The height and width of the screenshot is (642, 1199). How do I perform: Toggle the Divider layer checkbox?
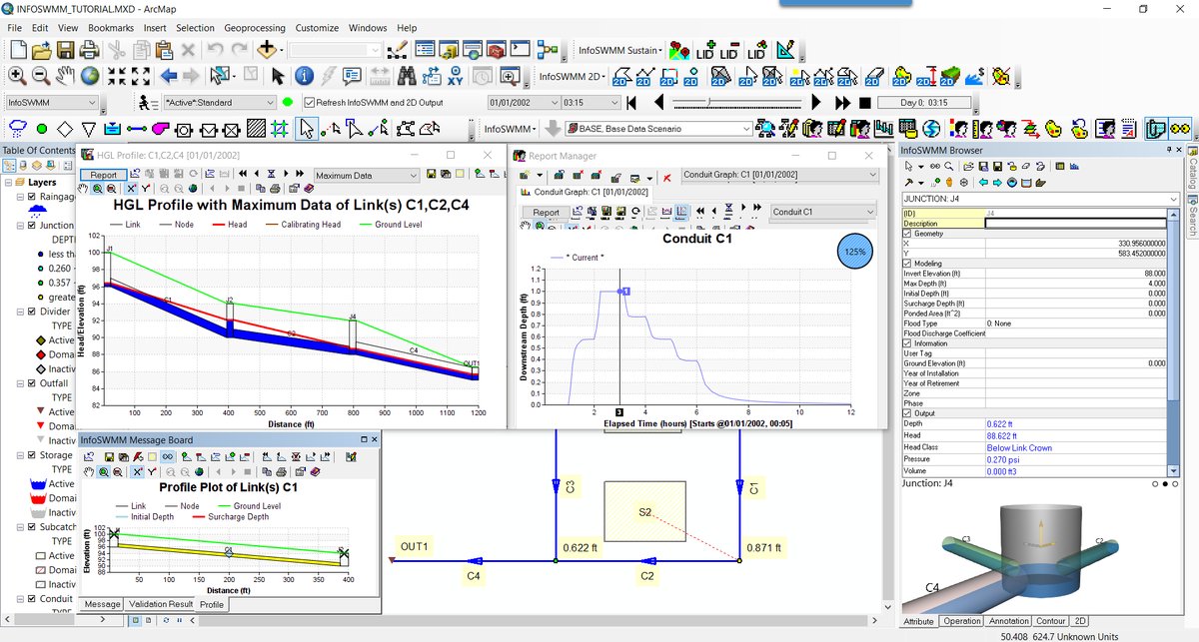click(x=33, y=312)
